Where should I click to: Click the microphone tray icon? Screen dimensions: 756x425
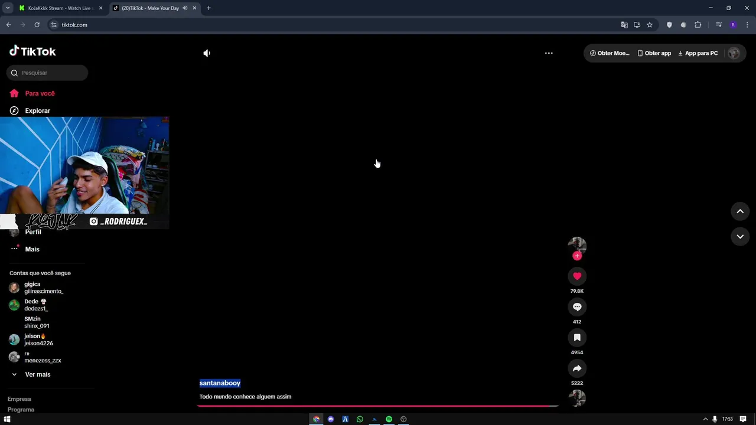(715, 419)
